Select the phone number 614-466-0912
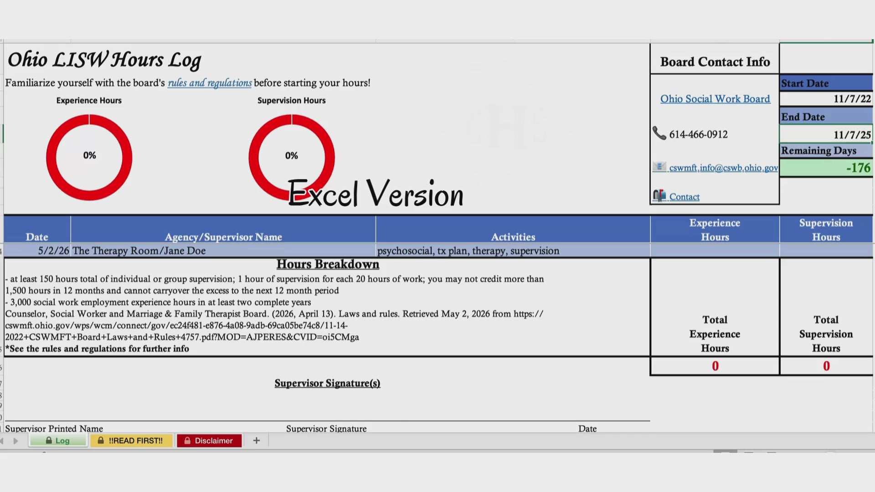The height and width of the screenshot is (492, 875). (698, 134)
